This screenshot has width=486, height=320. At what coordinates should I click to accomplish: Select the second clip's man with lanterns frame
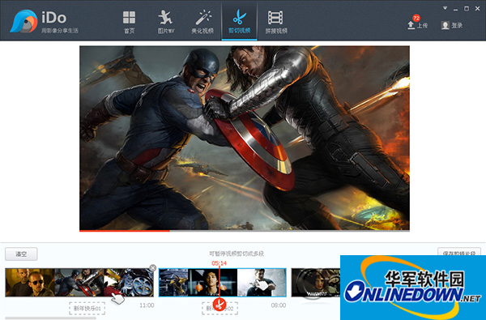(x=212, y=283)
